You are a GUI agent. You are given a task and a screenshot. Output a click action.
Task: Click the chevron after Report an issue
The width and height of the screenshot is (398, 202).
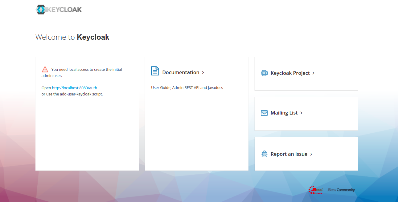click(x=311, y=154)
